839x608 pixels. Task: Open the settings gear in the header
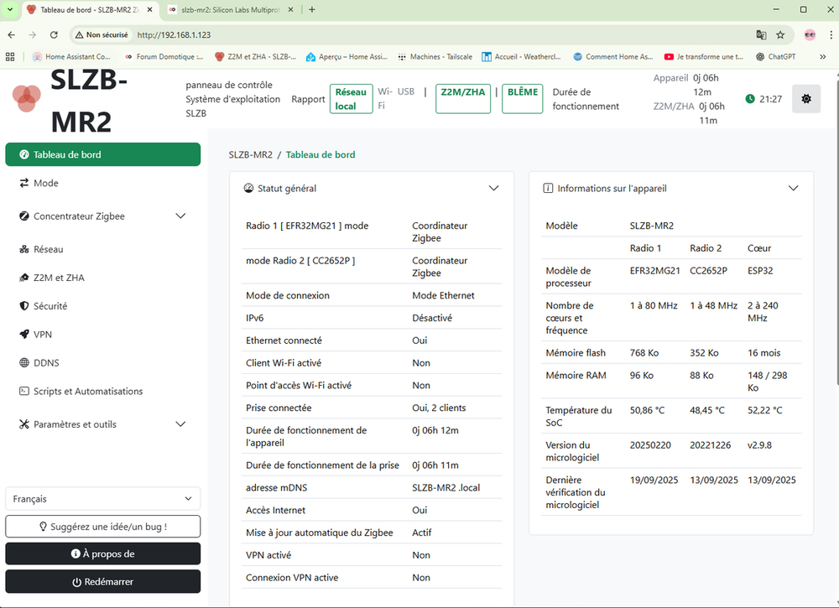[805, 99]
